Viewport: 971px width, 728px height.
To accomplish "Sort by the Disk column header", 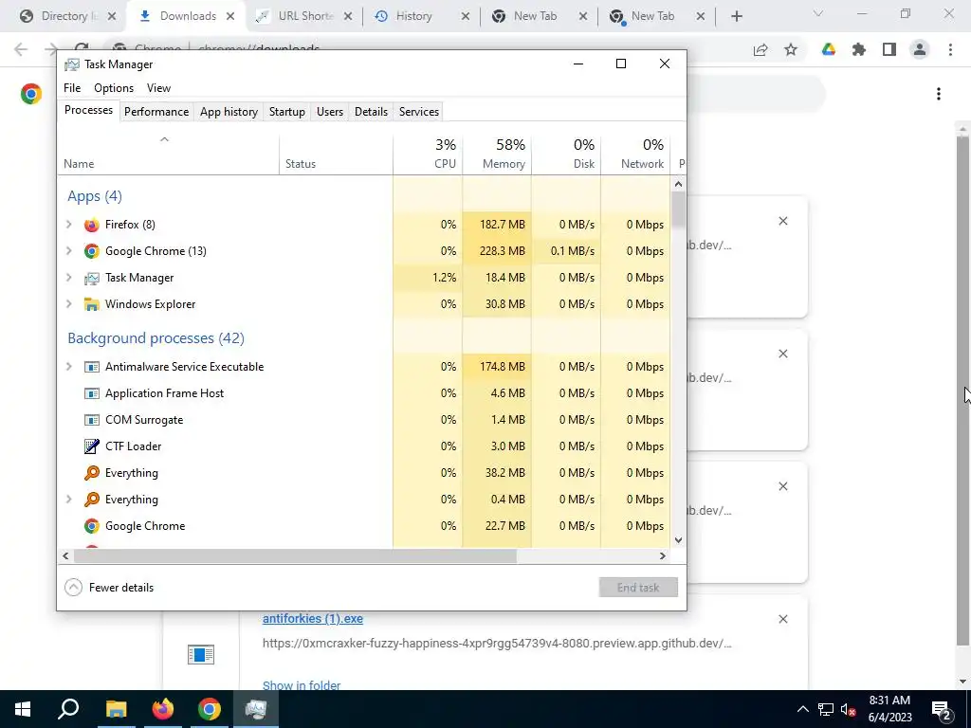I will [566, 154].
